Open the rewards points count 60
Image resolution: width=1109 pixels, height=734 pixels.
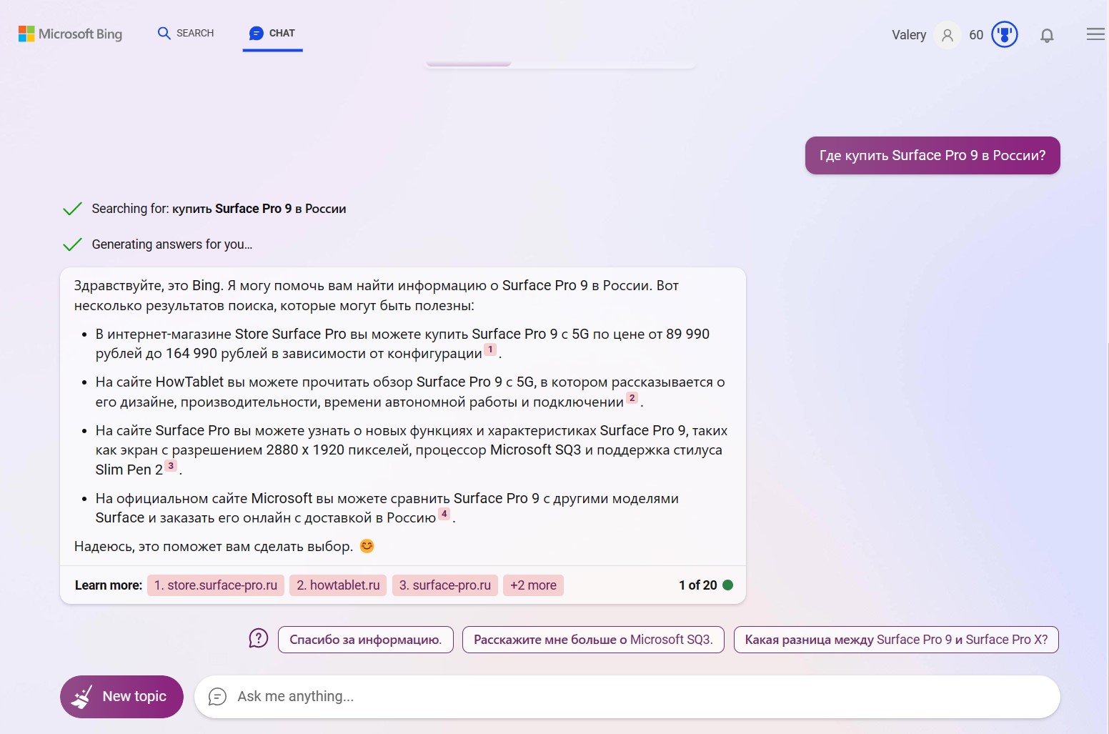click(976, 35)
